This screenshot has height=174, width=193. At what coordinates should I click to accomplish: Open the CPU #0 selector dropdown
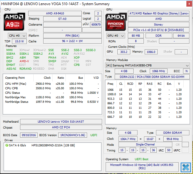tap(17, 36)
